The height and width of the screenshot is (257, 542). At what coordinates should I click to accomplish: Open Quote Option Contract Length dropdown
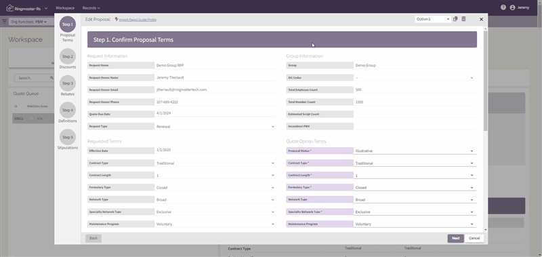pos(415,176)
